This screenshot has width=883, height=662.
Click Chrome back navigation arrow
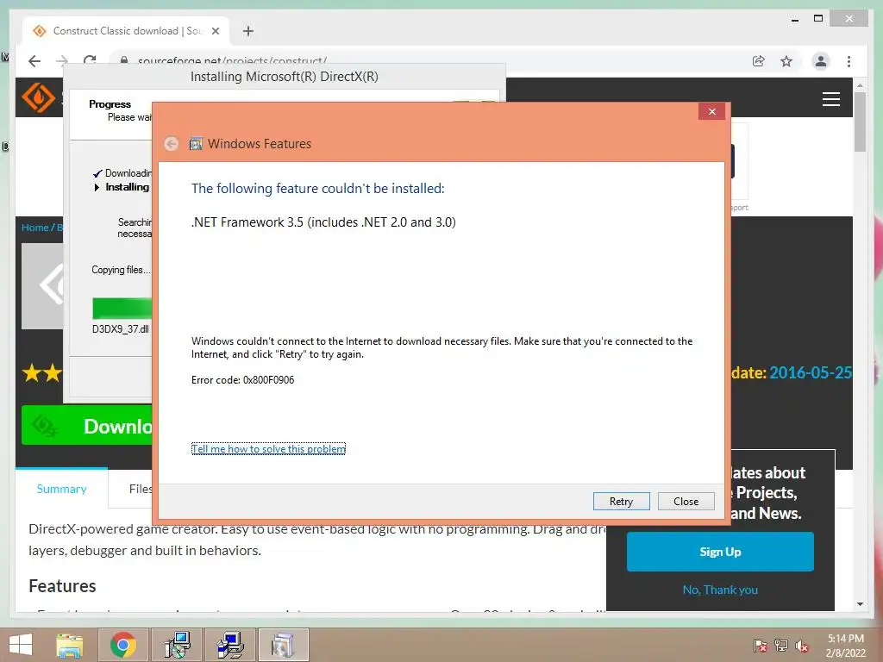pyautogui.click(x=34, y=61)
